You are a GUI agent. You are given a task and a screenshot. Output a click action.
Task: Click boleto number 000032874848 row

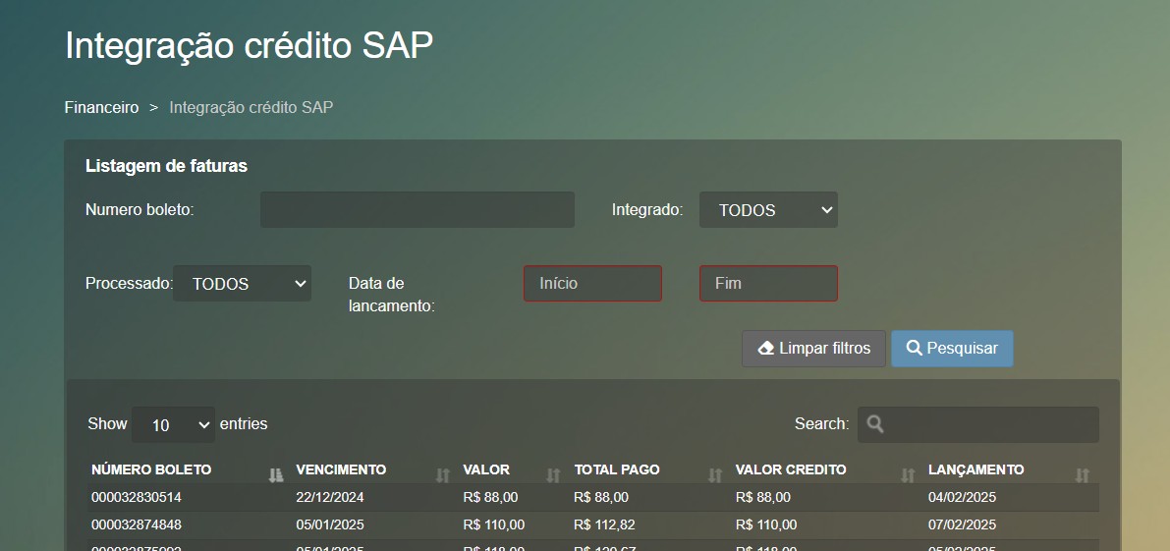click(137, 524)
